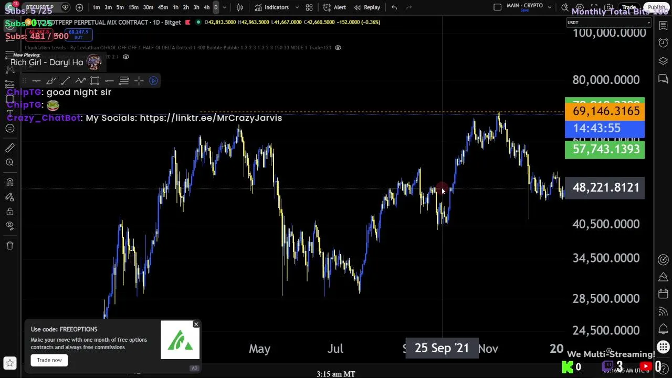The height and width of the screenshot is (378, 672).
Task: Expand the Indicators favorites dropdown arrow
Action: (297, 7)
